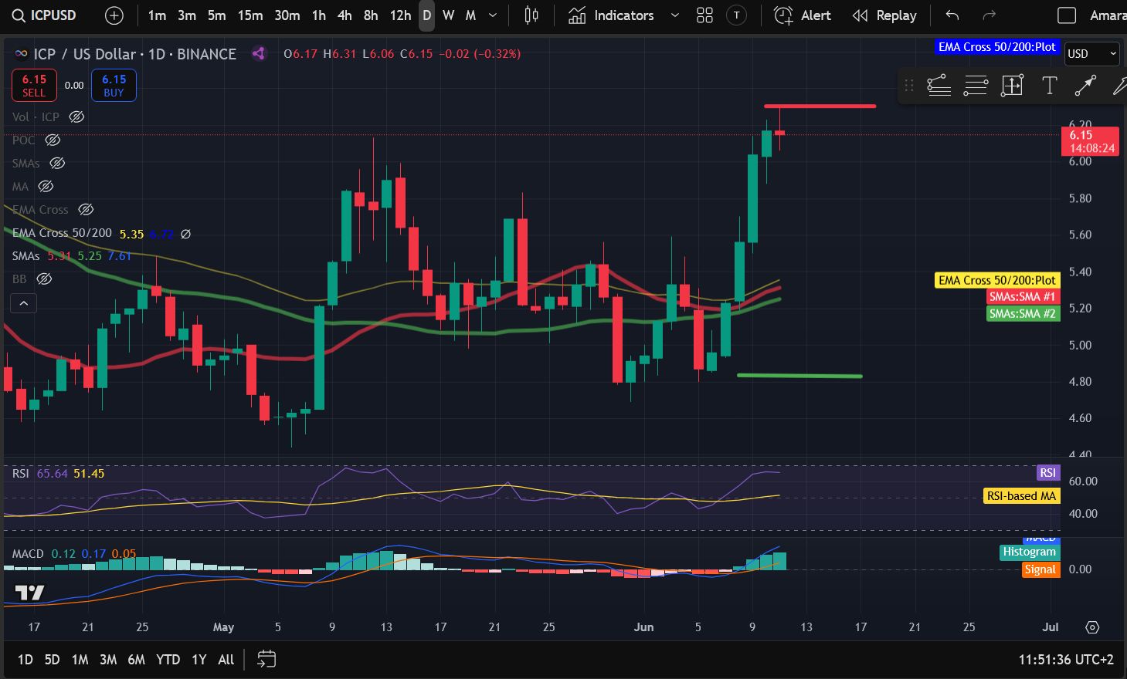Click the go-to-date calendar icon
Screen dimensions: 1127x679
click(266, 659)
